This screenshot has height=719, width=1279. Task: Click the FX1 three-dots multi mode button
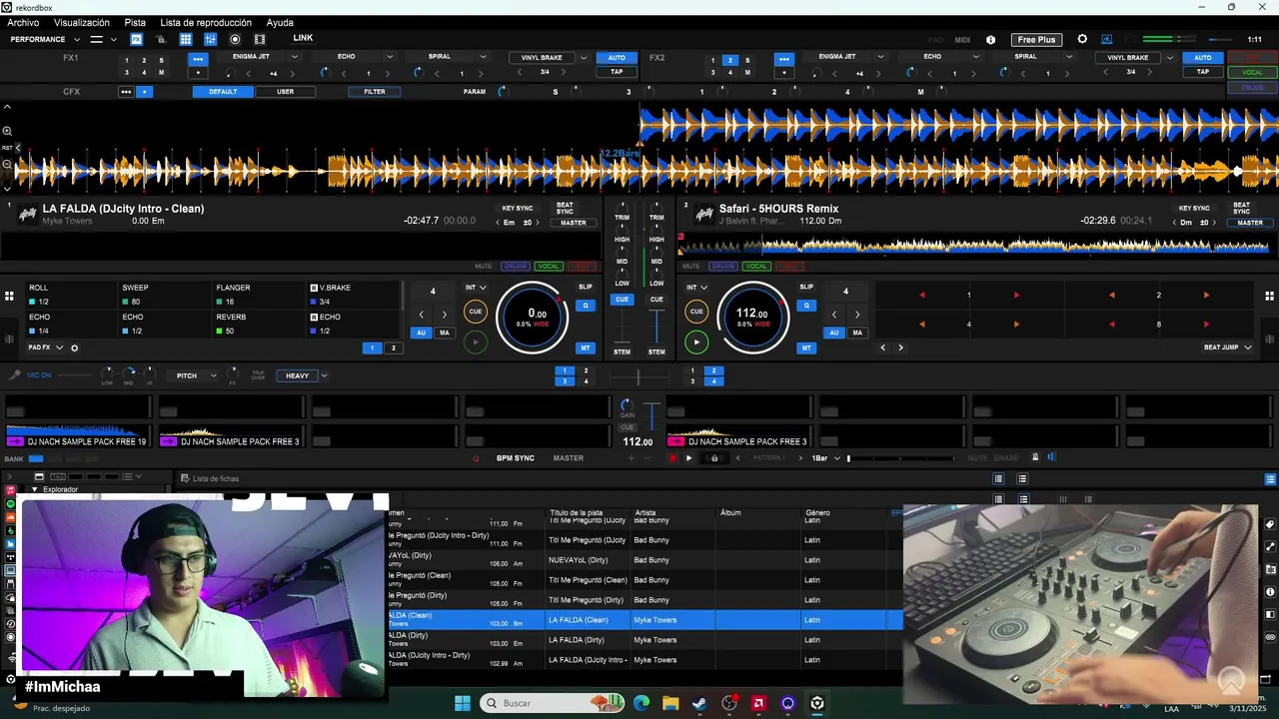click(x=198, y=59)
